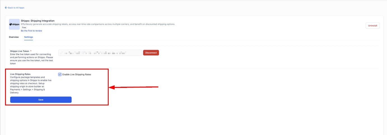Click the 'Enable Live Shipping Rates' label text

[x=76, y=74]
